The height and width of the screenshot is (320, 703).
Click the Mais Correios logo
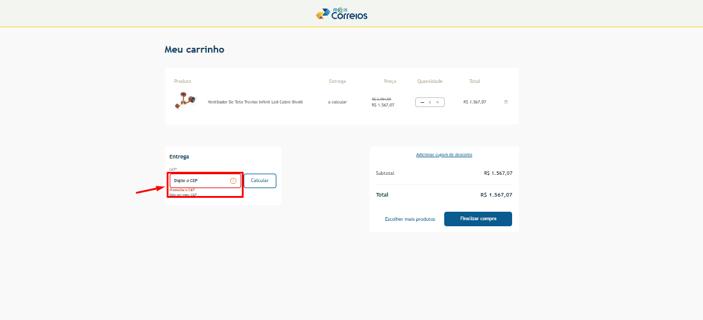(x=342, y=13)
